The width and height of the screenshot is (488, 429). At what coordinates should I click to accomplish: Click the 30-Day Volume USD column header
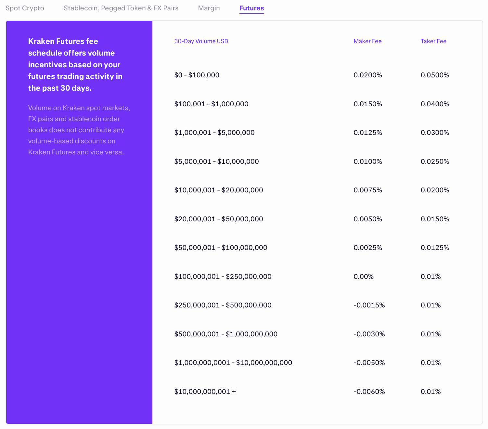(201, 41)
